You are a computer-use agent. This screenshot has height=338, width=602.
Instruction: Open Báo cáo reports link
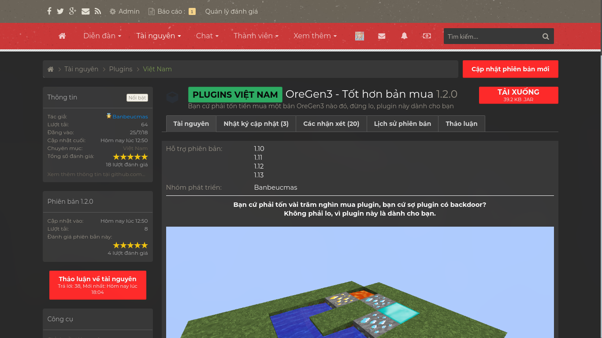(167, 11)
